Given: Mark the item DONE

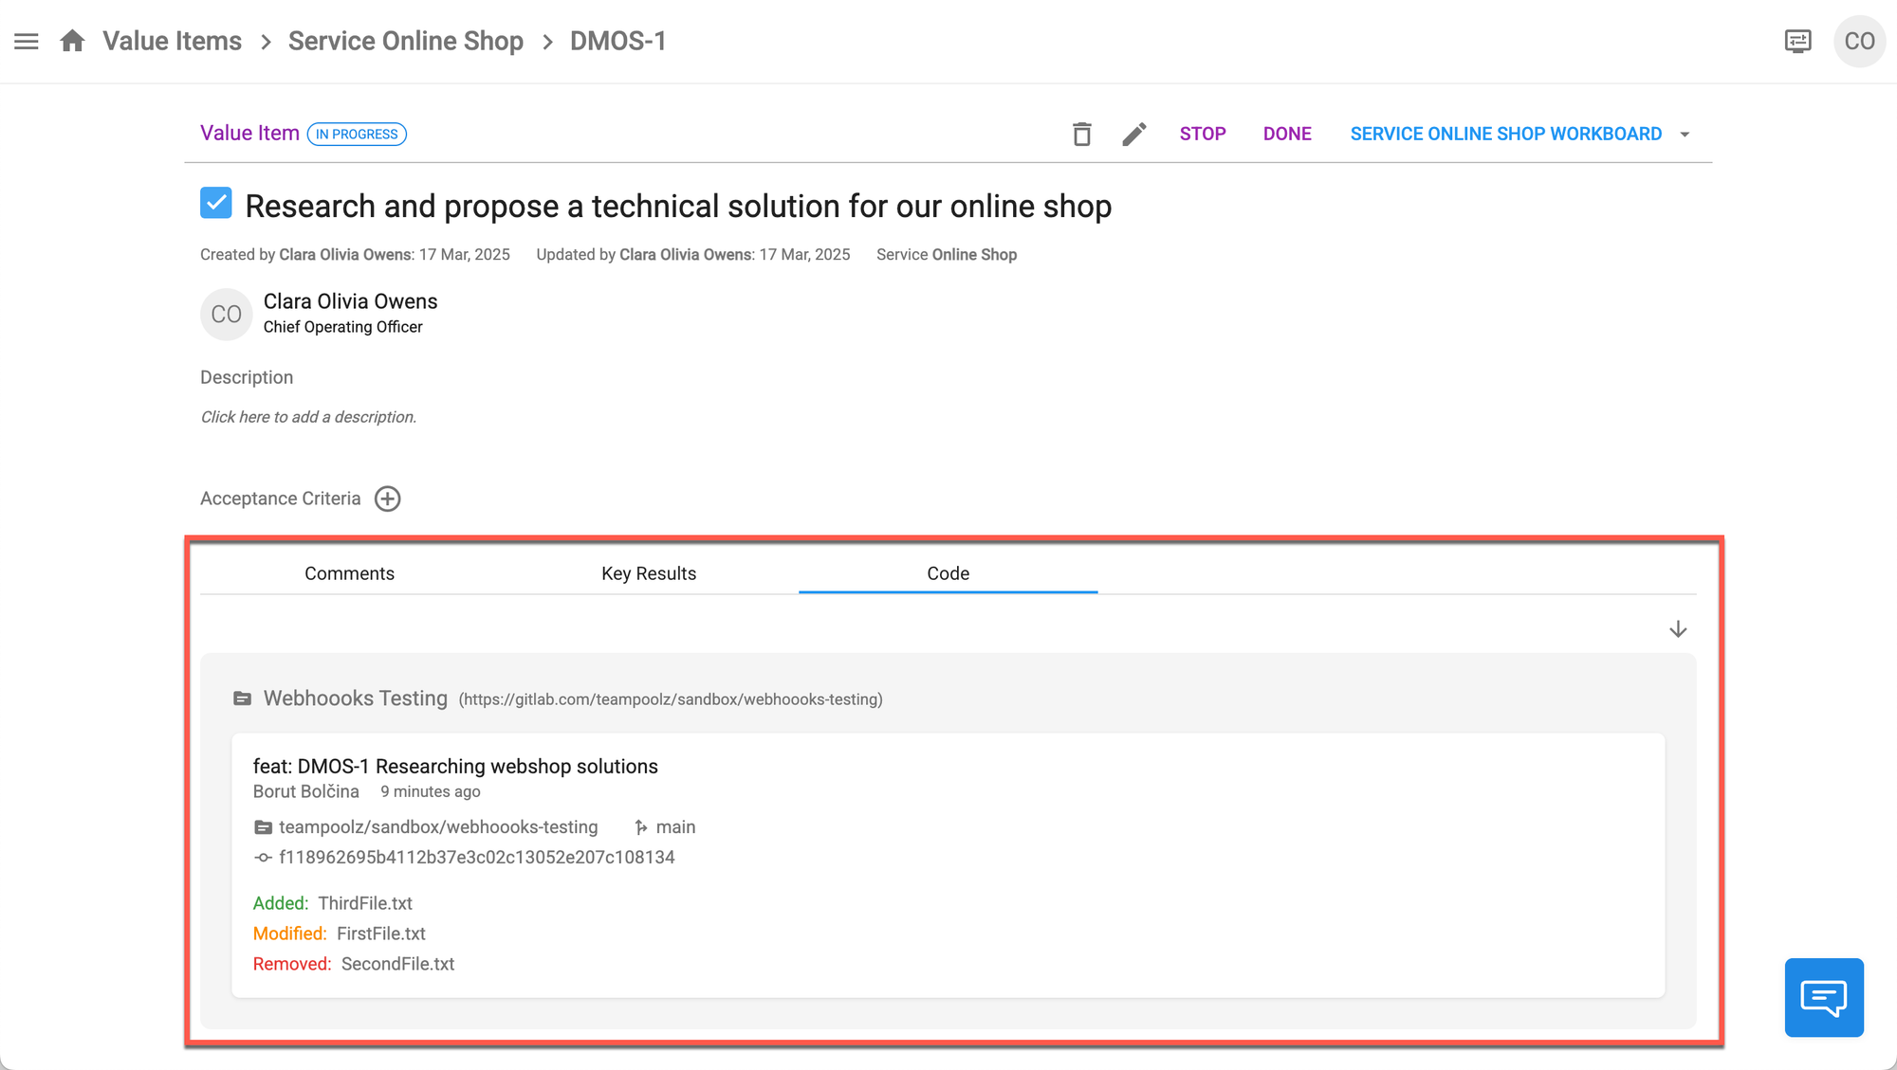Looking at the screenshot, I should click(1287, 134).
